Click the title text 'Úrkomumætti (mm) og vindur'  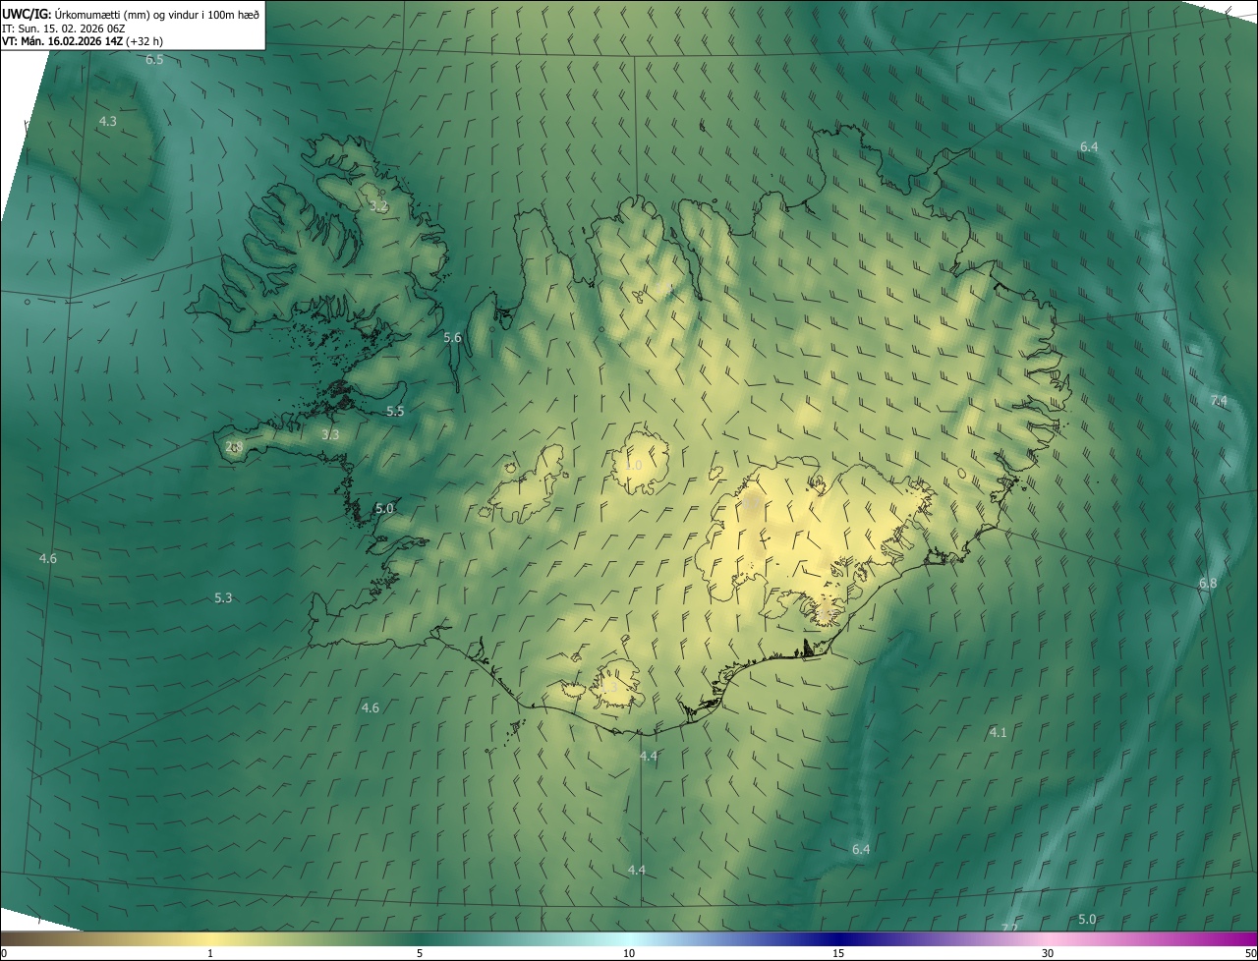[x=128, y=14]
